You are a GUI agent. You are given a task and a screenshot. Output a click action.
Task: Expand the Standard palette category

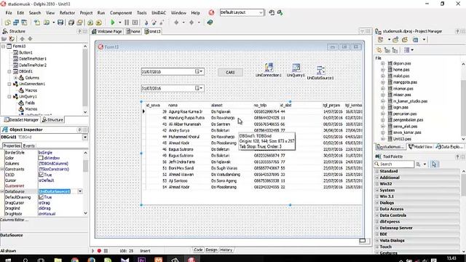[377, 172]
